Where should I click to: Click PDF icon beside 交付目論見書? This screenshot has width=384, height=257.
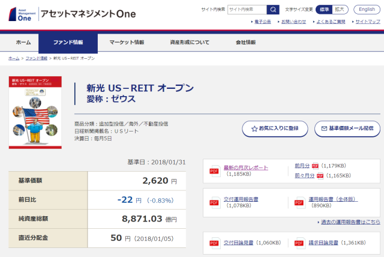pyautogui.click(x=214, y=243)
